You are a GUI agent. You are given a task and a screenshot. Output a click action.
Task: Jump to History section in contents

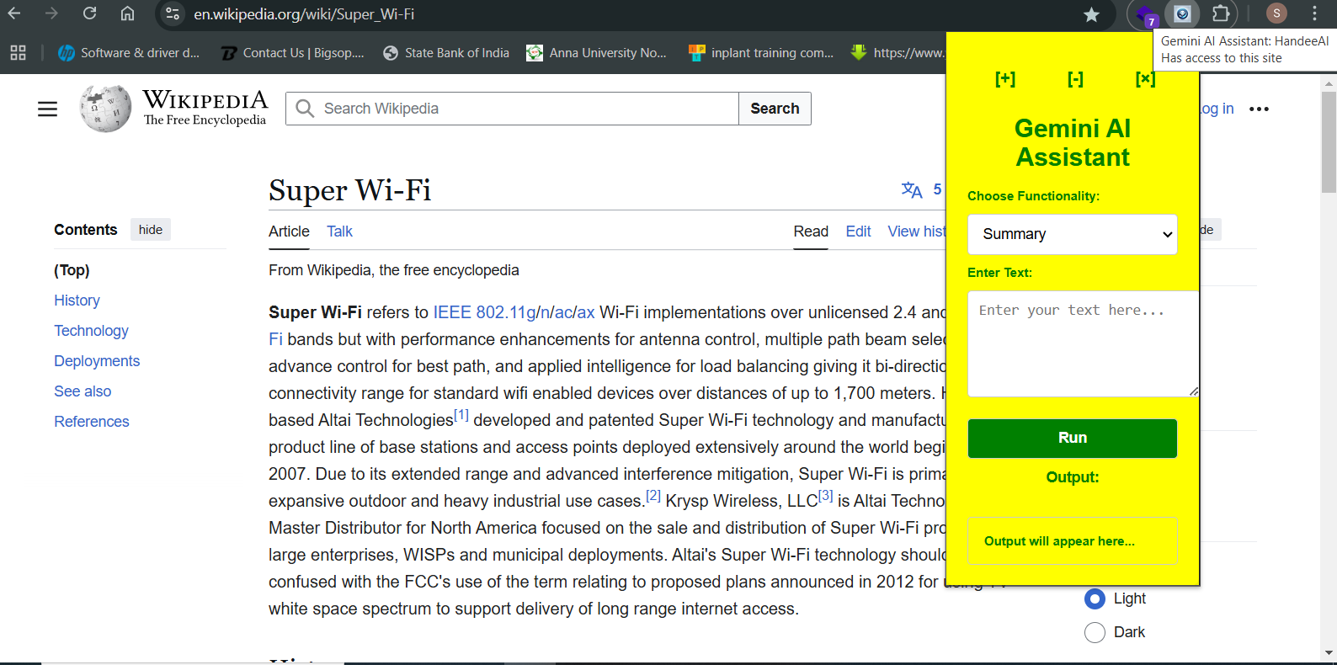click(77, 301)
